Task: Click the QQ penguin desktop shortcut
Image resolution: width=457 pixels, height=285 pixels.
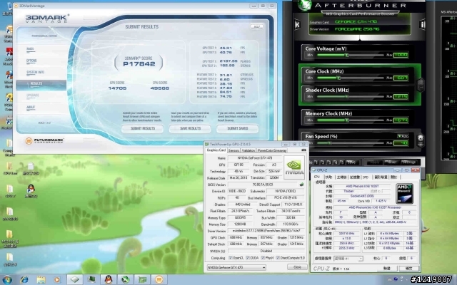Action: point(31,192)
